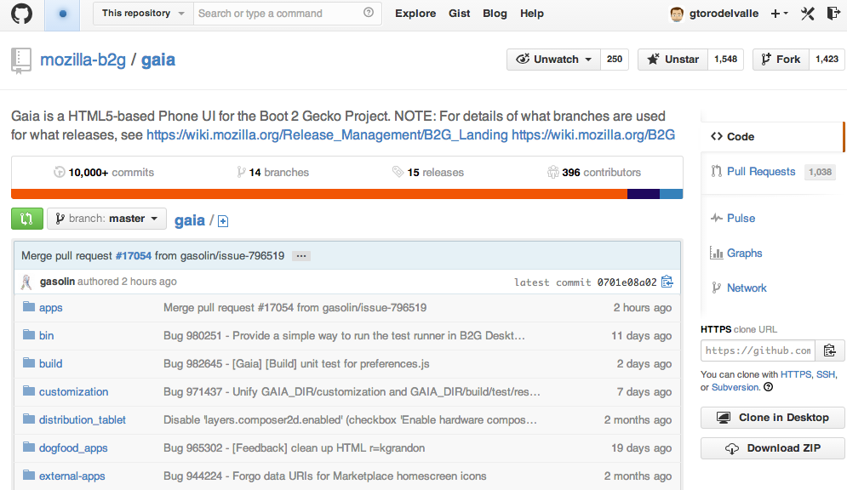View the 10,000+ commits history
Viewport: 847px width, 490px height.
(x=104, y=172)
